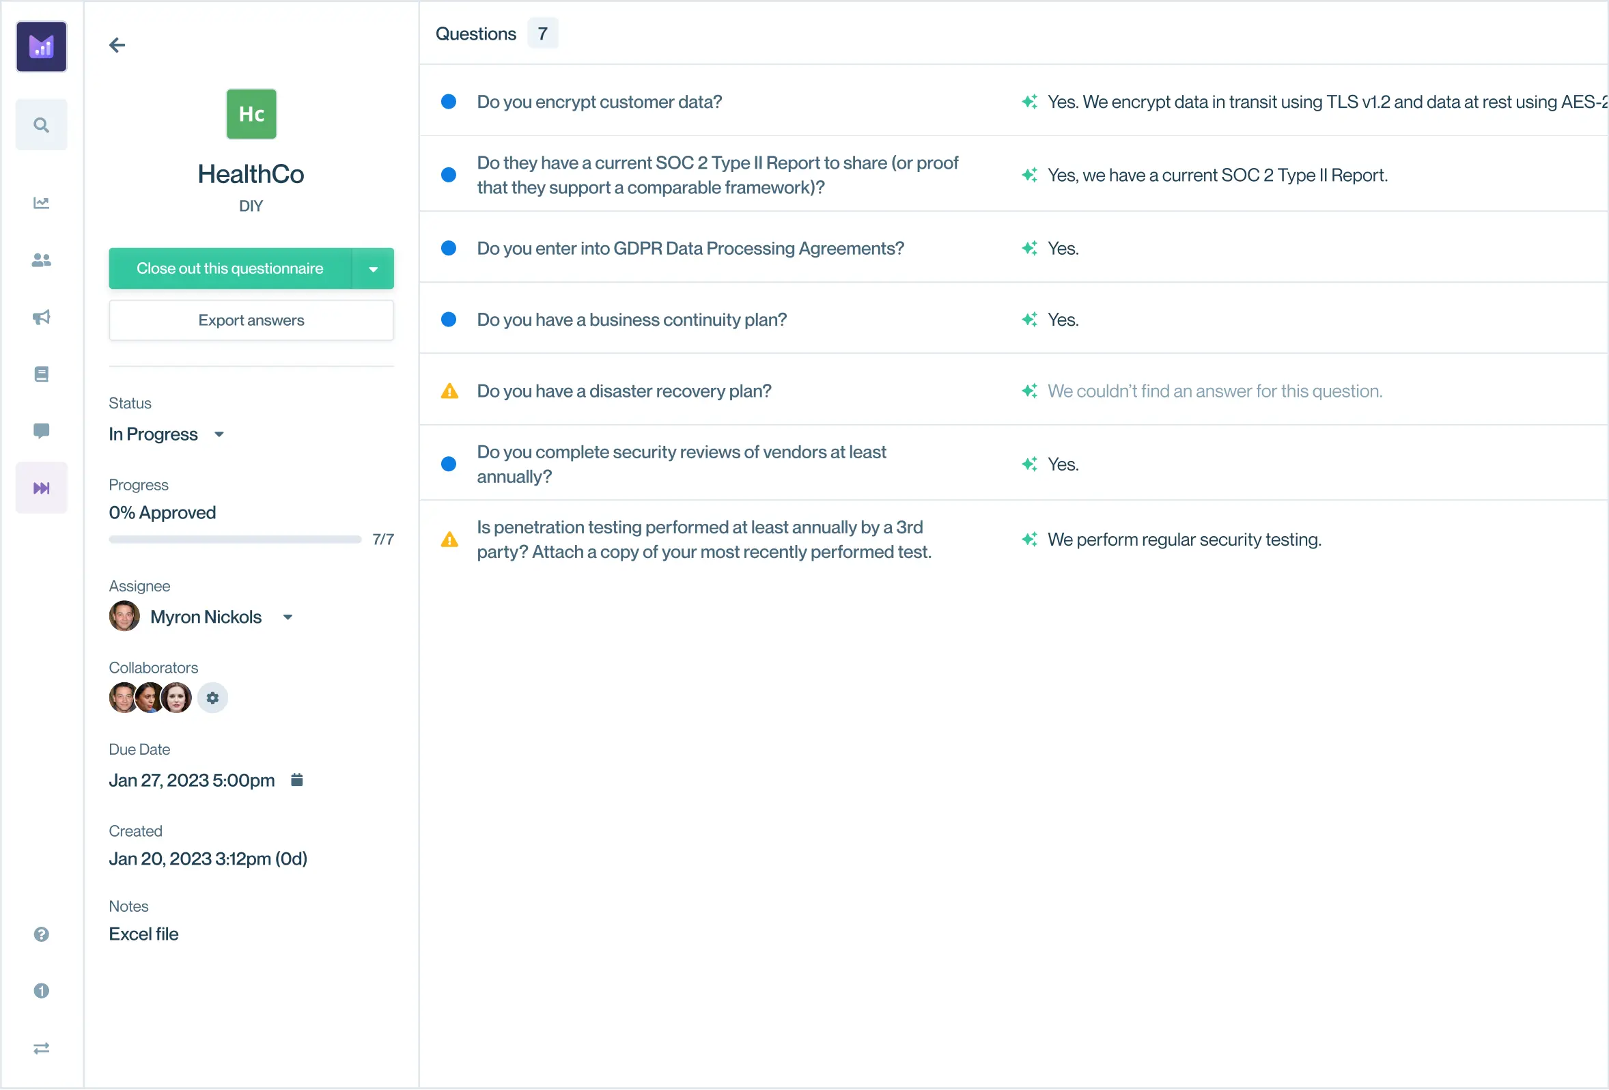Open search from the sidebar magnifier icon
Screen dimensions: 1609x1090
(42, 126)
